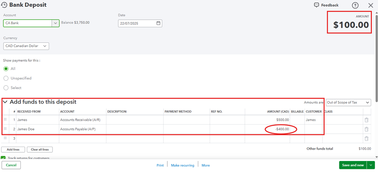Click the RECEIVED FROM column header
378x172 pixels.
[x=29, y=112]
